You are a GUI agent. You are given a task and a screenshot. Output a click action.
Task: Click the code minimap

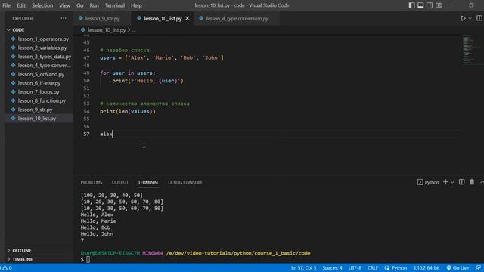point(471,49)
